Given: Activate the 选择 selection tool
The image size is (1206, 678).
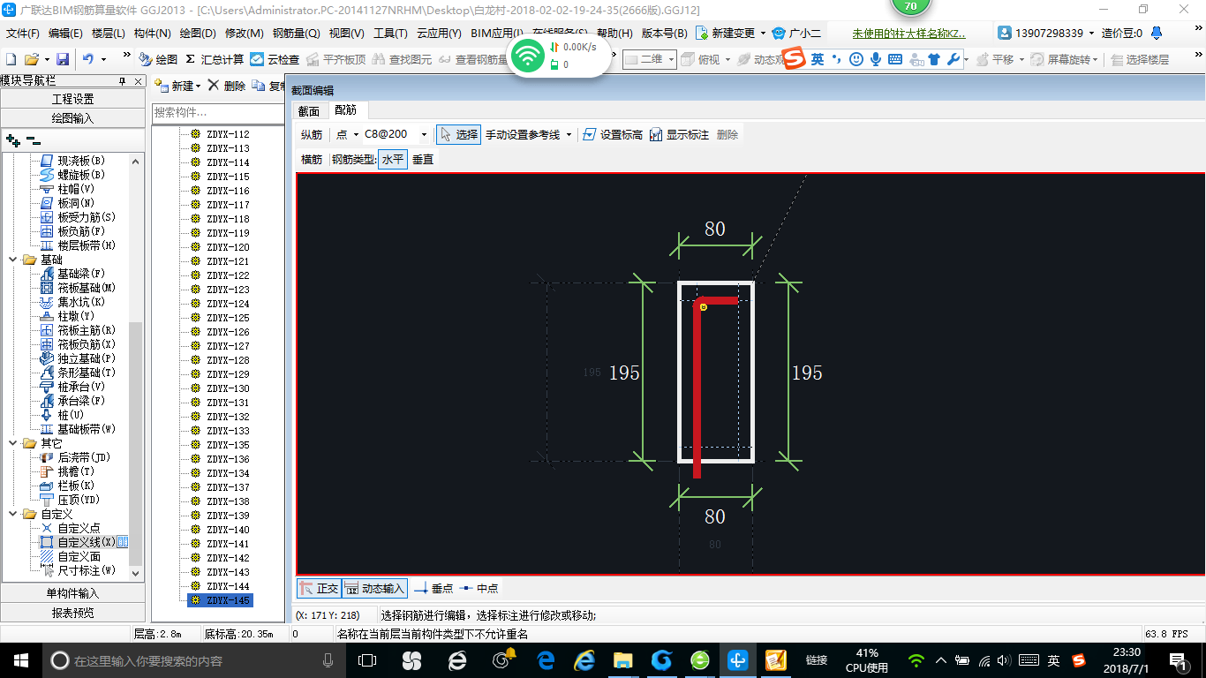Looking at the screenshot, I should (458, 134).
